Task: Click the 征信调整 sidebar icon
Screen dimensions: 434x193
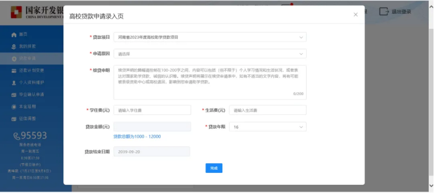Action: [14, 119]
